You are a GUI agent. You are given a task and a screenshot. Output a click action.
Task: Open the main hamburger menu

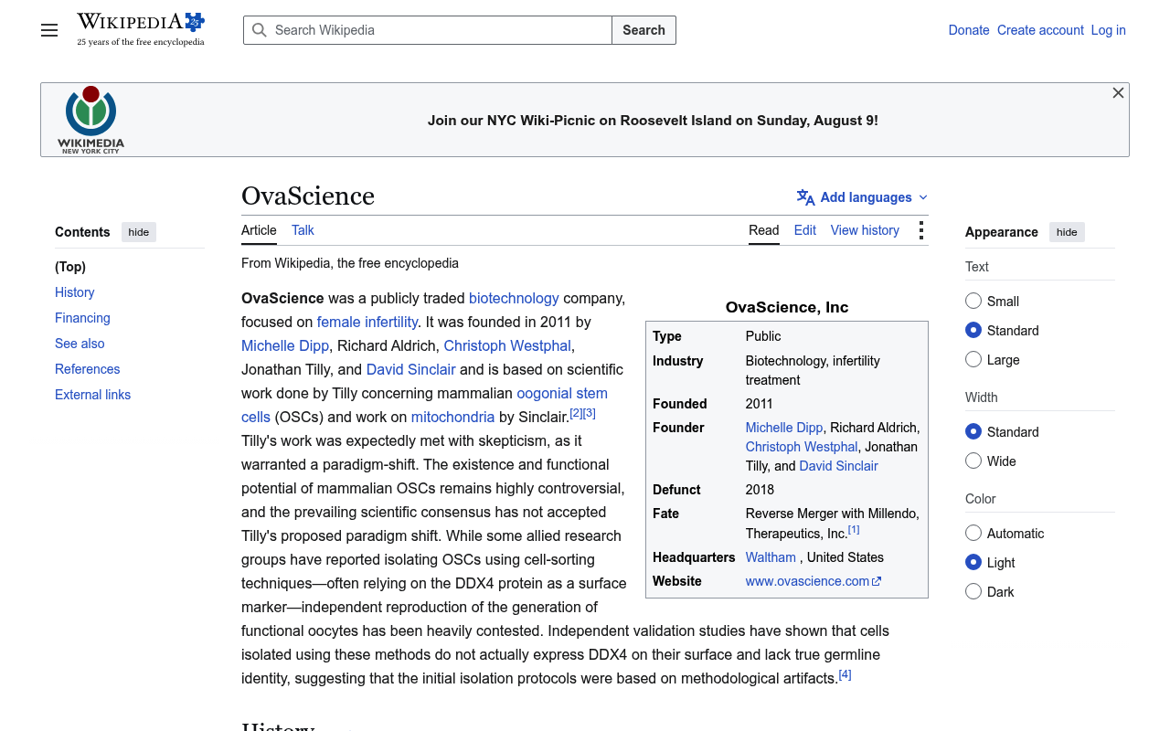point(49,30)
